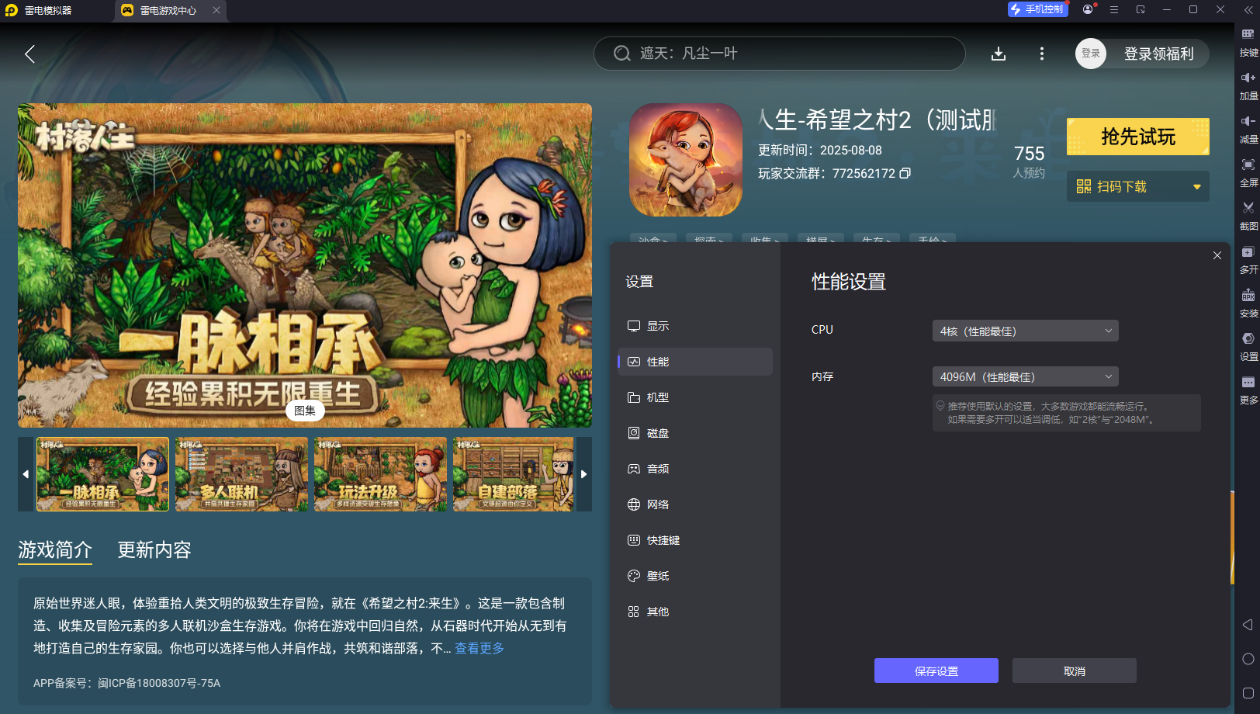Viewport: 1260px width, 714px height.
Task: Copy the player group number 772562172
Action: pos(905,173)
